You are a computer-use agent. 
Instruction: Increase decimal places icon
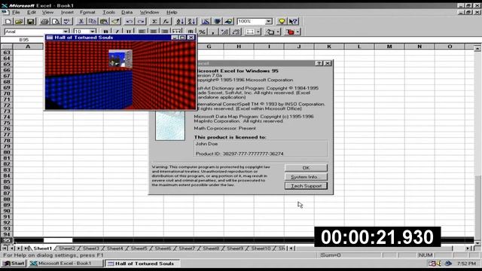tap(224, 32)
